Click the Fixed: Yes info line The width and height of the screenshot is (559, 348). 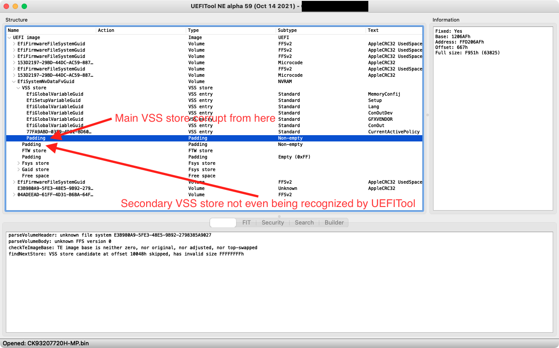point(449,31)
